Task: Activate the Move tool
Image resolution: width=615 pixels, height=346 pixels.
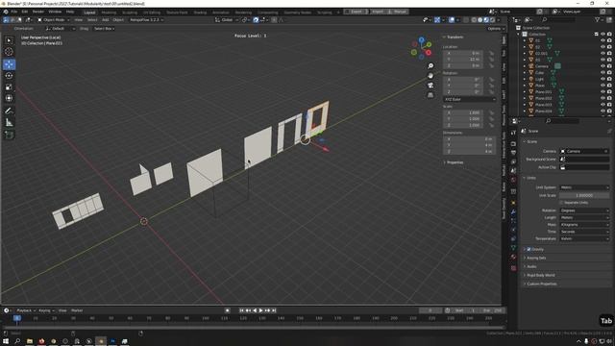Action: coord(9,64)
